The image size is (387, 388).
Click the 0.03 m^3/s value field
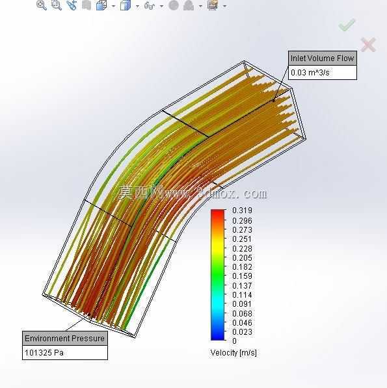click(323, 73)
